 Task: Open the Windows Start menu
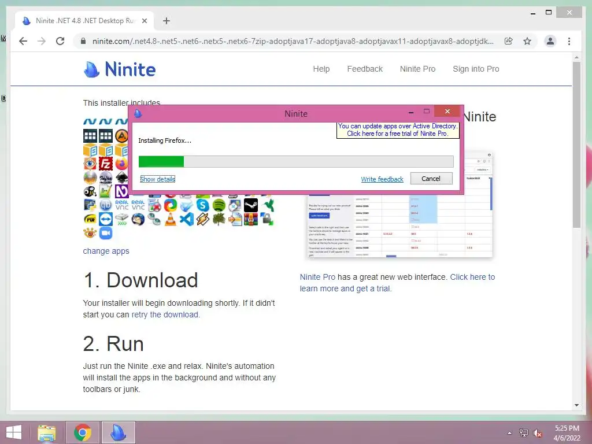14,432
